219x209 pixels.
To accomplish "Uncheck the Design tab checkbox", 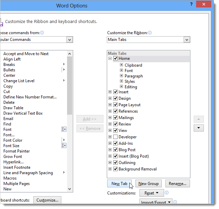I will click(115, 98).
